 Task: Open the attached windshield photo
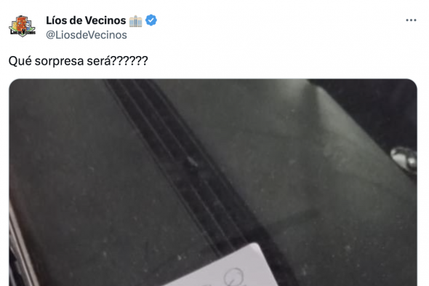point(213,183)
